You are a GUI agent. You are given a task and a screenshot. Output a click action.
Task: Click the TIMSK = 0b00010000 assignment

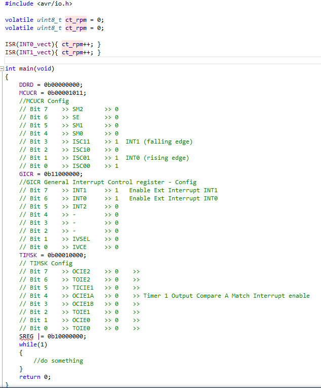[x=52, y=255]
